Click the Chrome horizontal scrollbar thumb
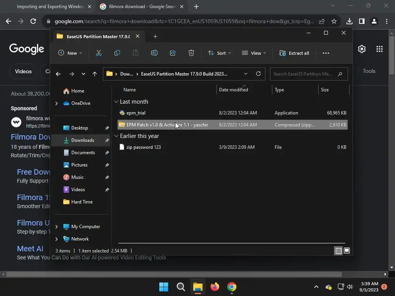Screen dimensions: 395x296 (174, 274)
